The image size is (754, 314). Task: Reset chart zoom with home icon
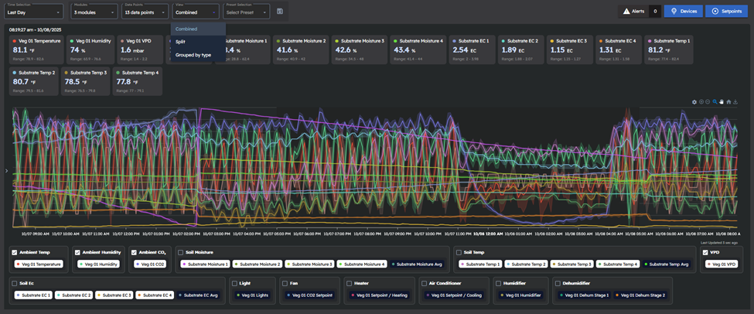pos(728,101)
